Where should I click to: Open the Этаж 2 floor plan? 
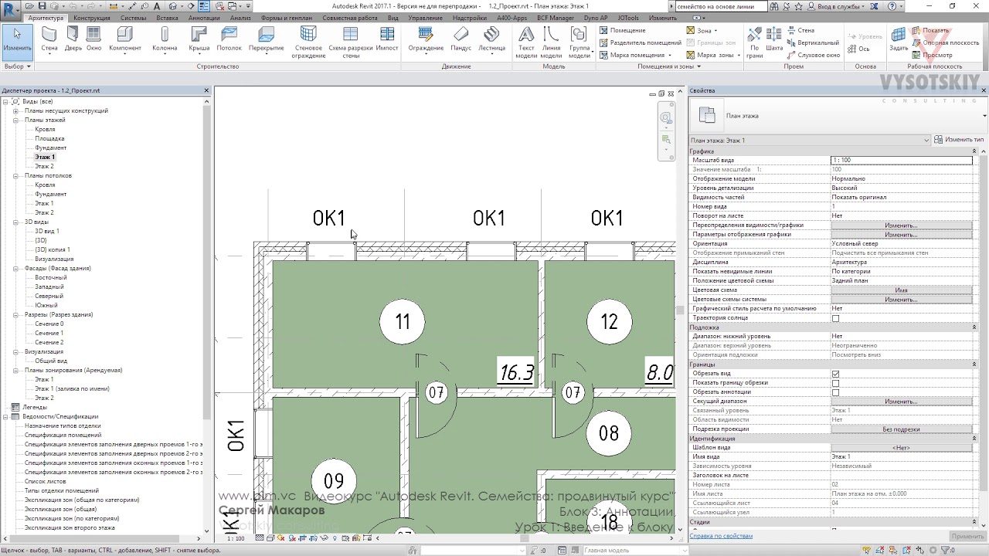tap(44, 166)
